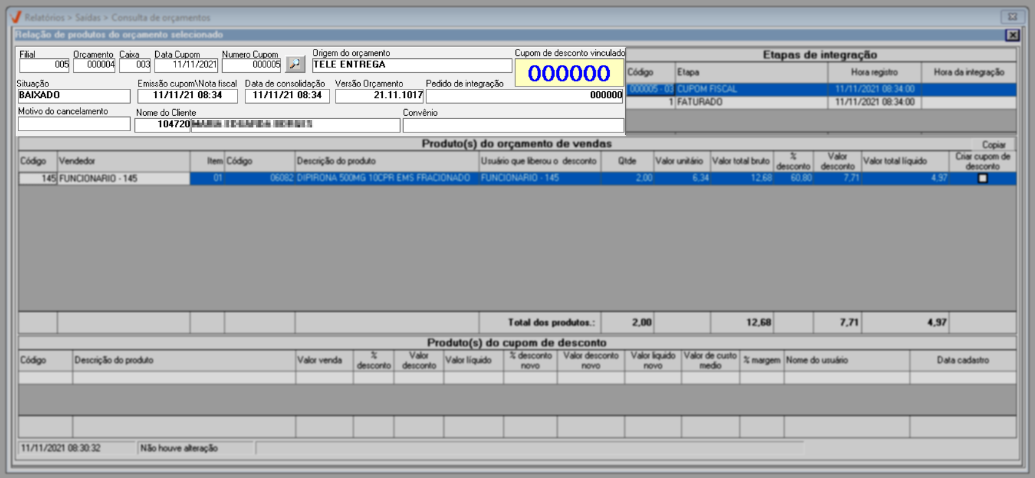Click the app logo icon in title bar
The image size is (1035, 478).
(x=16, y=17)
